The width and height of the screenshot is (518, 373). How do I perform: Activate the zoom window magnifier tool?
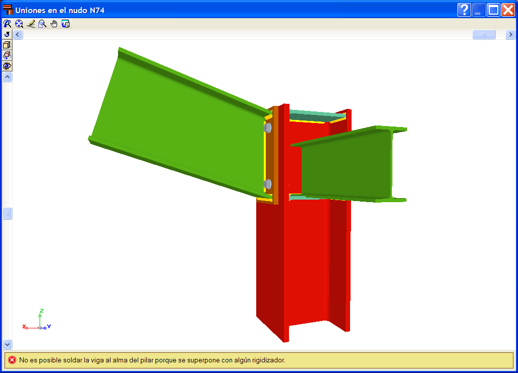tap(42, 24)
